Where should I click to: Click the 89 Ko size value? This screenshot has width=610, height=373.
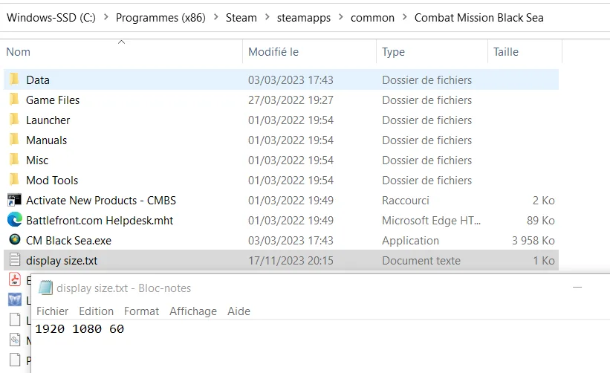point(540,221)
